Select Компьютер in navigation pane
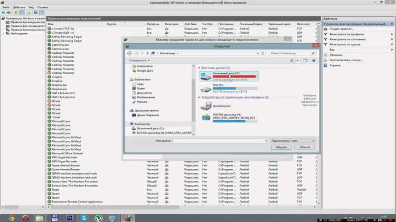The image size is (396, 222). (x=142, y=124)
